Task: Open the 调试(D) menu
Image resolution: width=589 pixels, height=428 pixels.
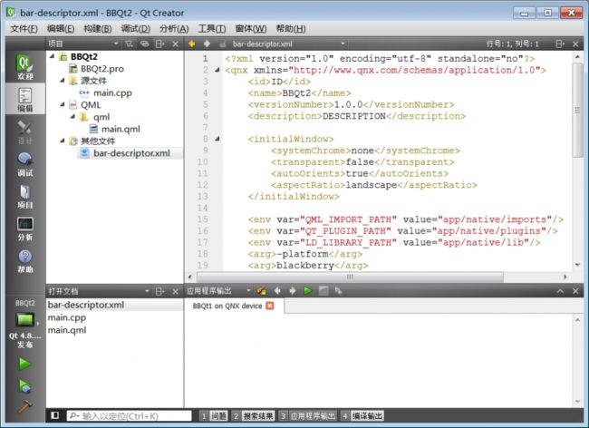Action: (x=136, y=29)
